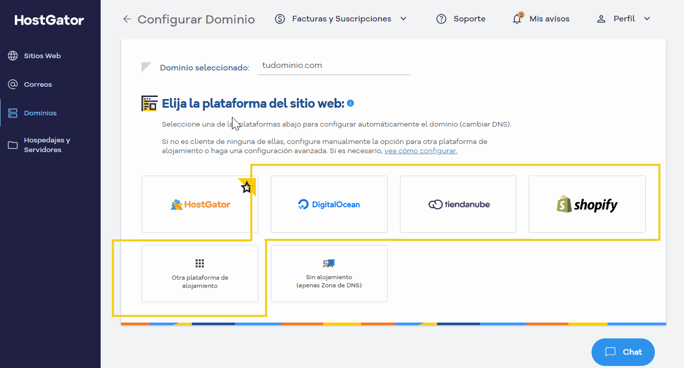
Task: Select the HostGator platform card
Action: tap(200, 204)
